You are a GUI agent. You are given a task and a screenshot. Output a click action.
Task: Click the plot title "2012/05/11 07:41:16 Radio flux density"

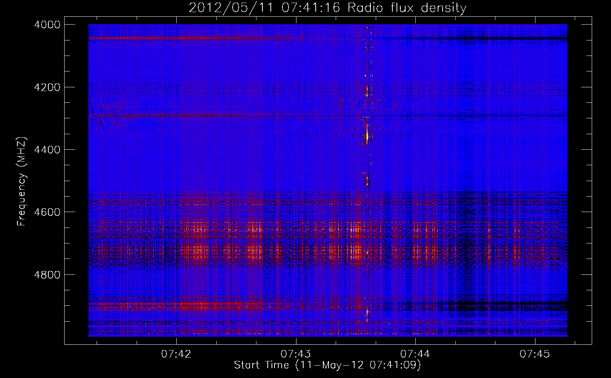tap(327, 8)
